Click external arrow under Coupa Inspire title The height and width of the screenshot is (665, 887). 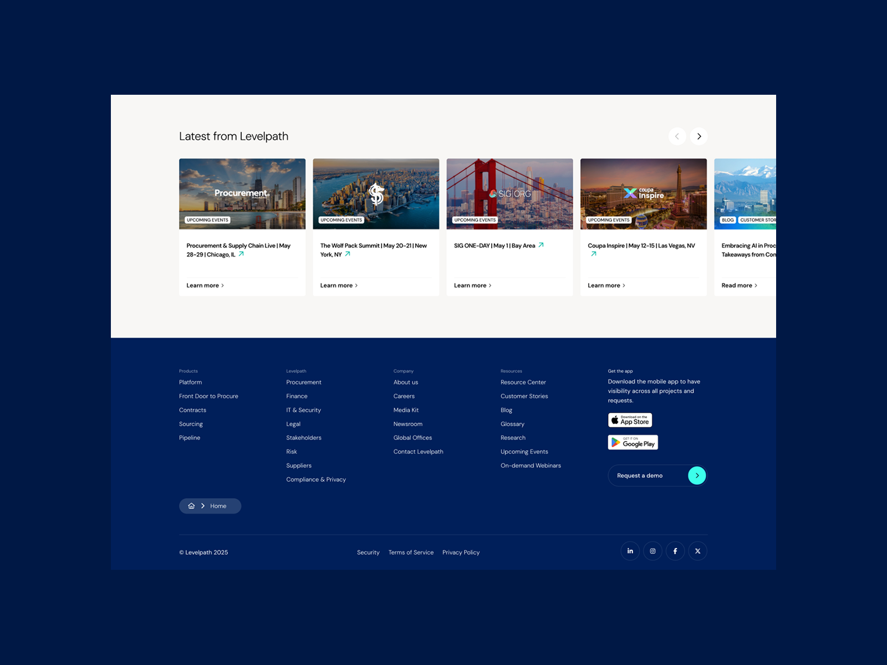click(594, 254)
